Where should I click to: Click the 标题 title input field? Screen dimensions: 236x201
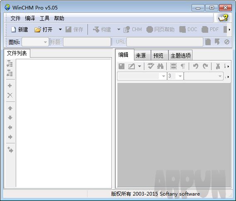click(87, 42)
